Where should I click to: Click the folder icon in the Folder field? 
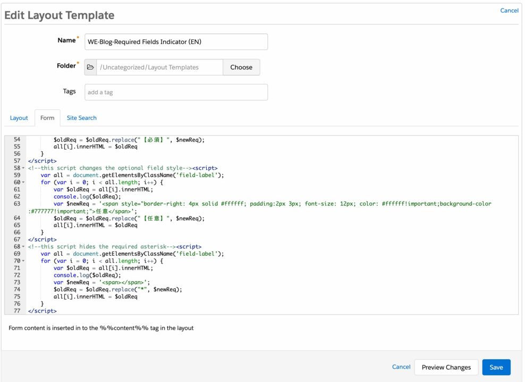[x=90, y=67]
